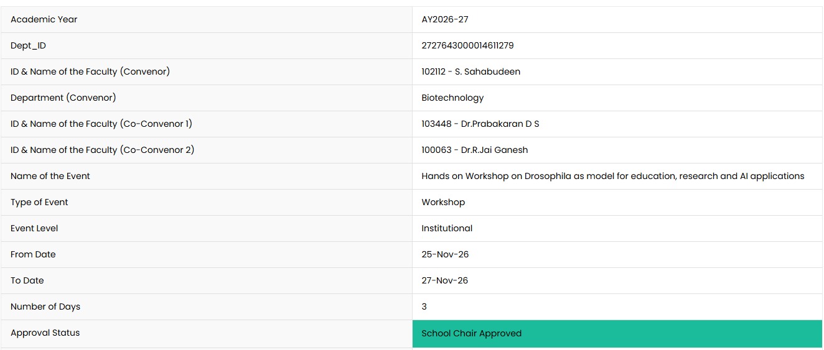
Task: Click the Academic Year field label
Action: [44, 19]
